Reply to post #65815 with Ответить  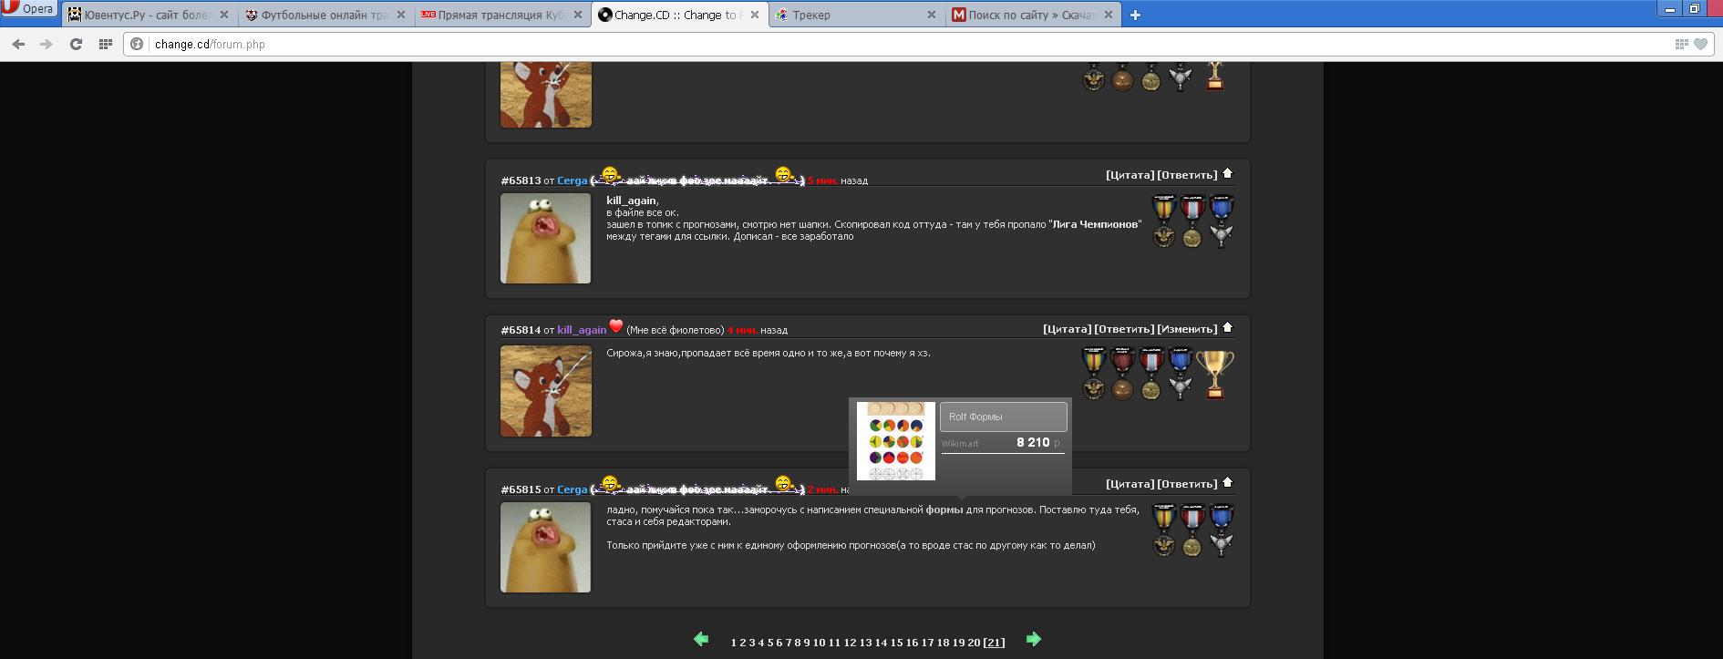(x=1187, y=484)
